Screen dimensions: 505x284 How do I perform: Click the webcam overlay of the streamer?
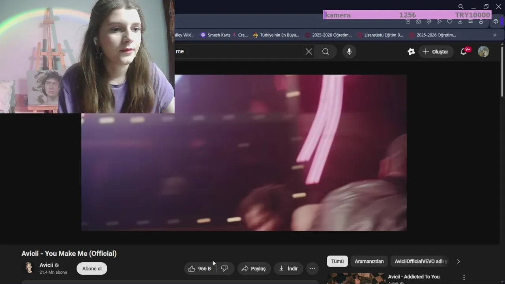pyautogui.click(x=87, y=56)
